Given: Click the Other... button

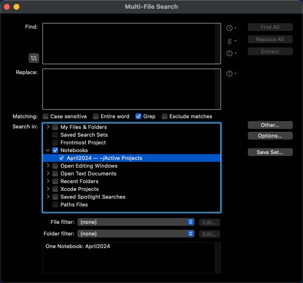Looking at the screenshot, I should coord(270,125).
